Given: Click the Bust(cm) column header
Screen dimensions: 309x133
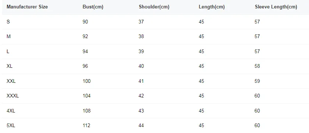Looking at the screenshot, I should [x=93, y=7].
